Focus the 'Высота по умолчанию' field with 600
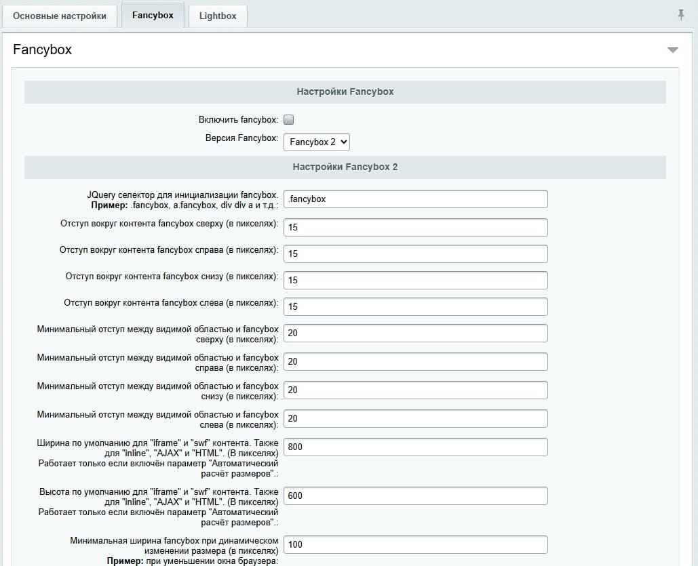The width and height of the screenshot is (698, 566). coord(415,496)
